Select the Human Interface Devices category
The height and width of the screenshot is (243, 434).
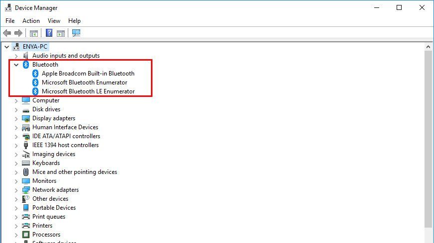coord(65,127)
